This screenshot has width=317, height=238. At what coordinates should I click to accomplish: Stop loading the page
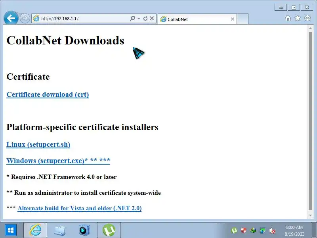152,18
